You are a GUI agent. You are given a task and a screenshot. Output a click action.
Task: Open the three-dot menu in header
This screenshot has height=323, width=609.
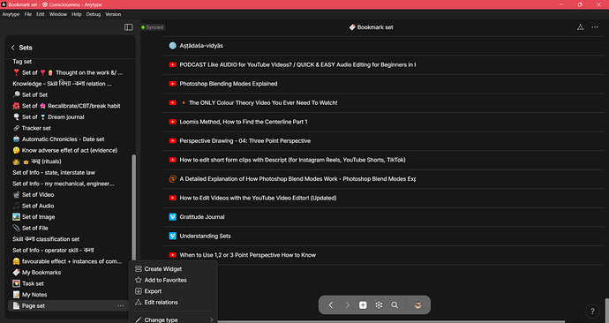pos(595,27)
